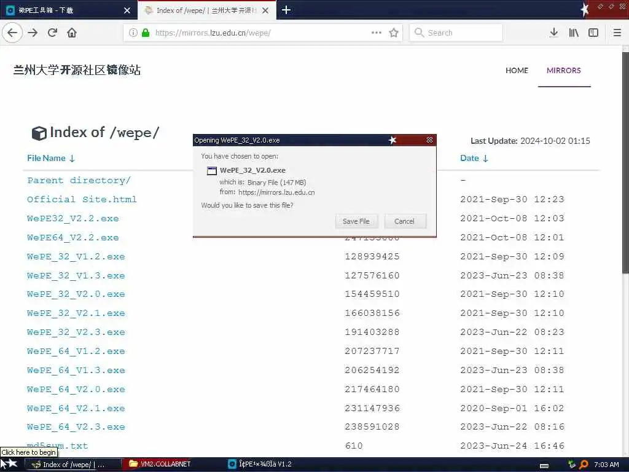
Task: Click Cancel in the download dialog
Action: click(404, 221)
